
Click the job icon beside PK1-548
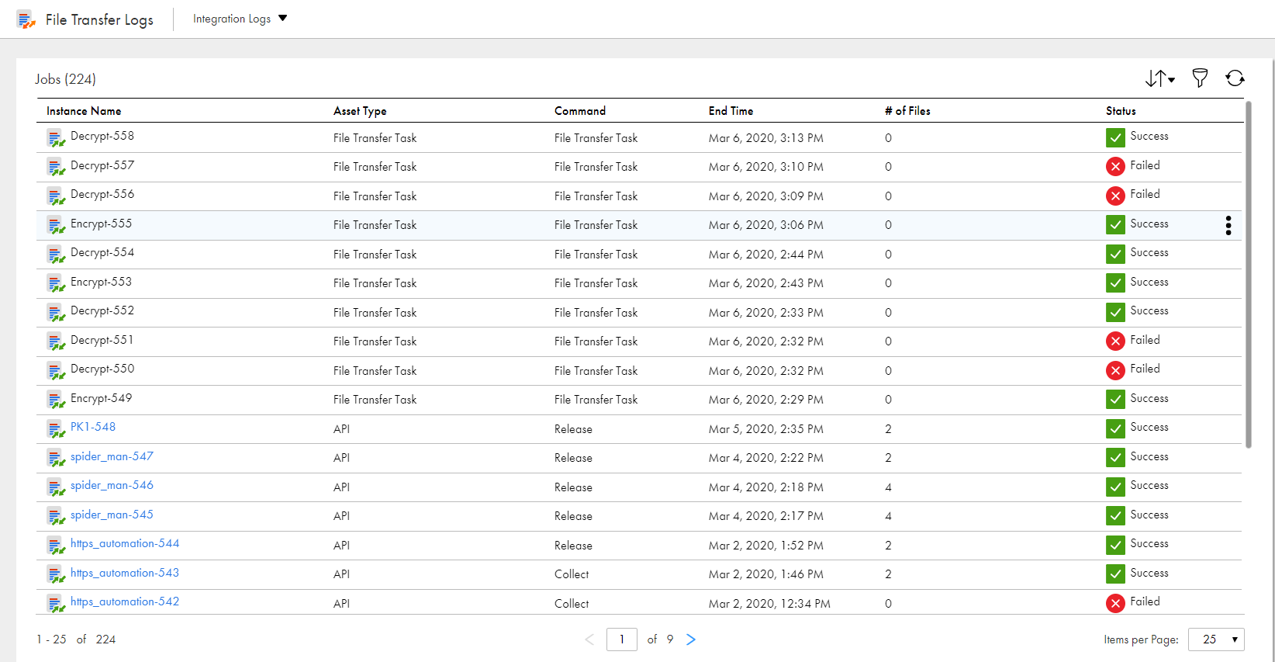click(56, 430)
